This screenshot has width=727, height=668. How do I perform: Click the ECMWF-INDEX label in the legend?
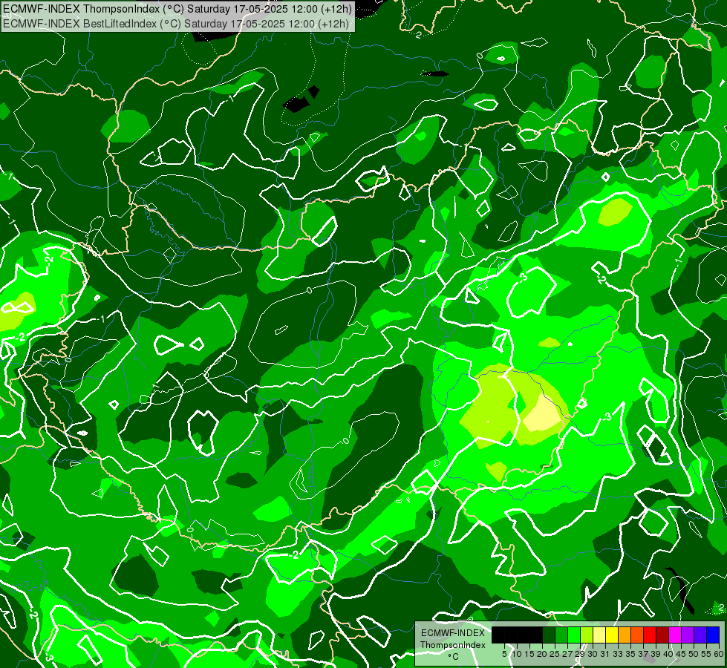click(x=453, y=633)
